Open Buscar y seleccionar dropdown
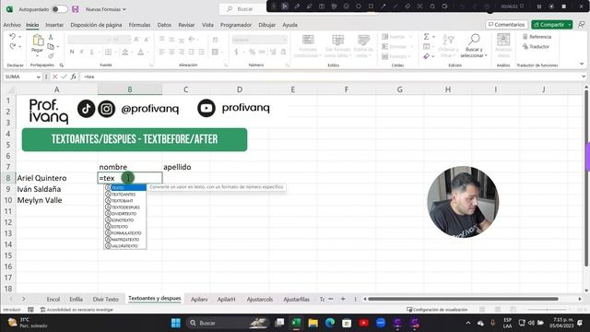 point(474,46)
